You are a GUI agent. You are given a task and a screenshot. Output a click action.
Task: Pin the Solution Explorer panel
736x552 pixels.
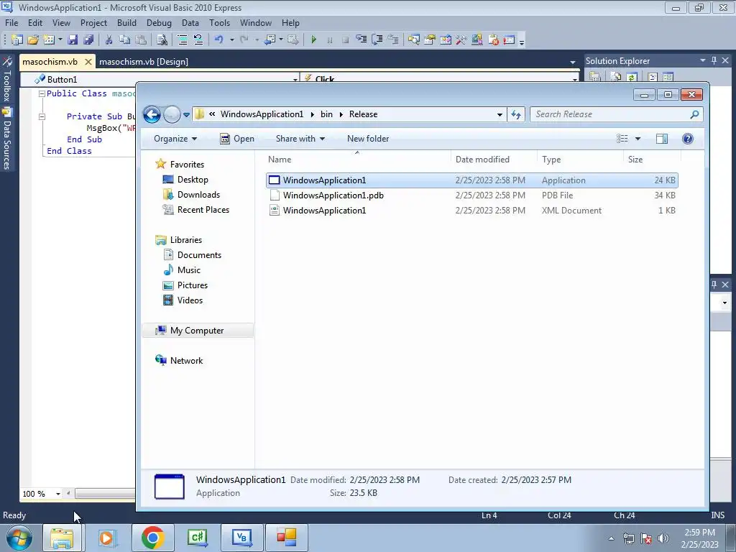tap(714, 60)
